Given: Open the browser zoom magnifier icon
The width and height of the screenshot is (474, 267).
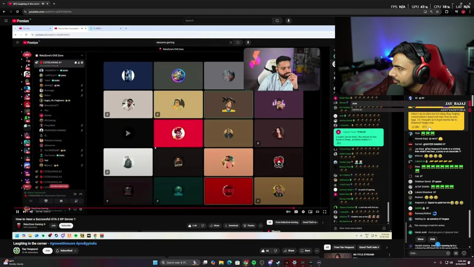Looking at the screenshot, I should coord(431,11).
